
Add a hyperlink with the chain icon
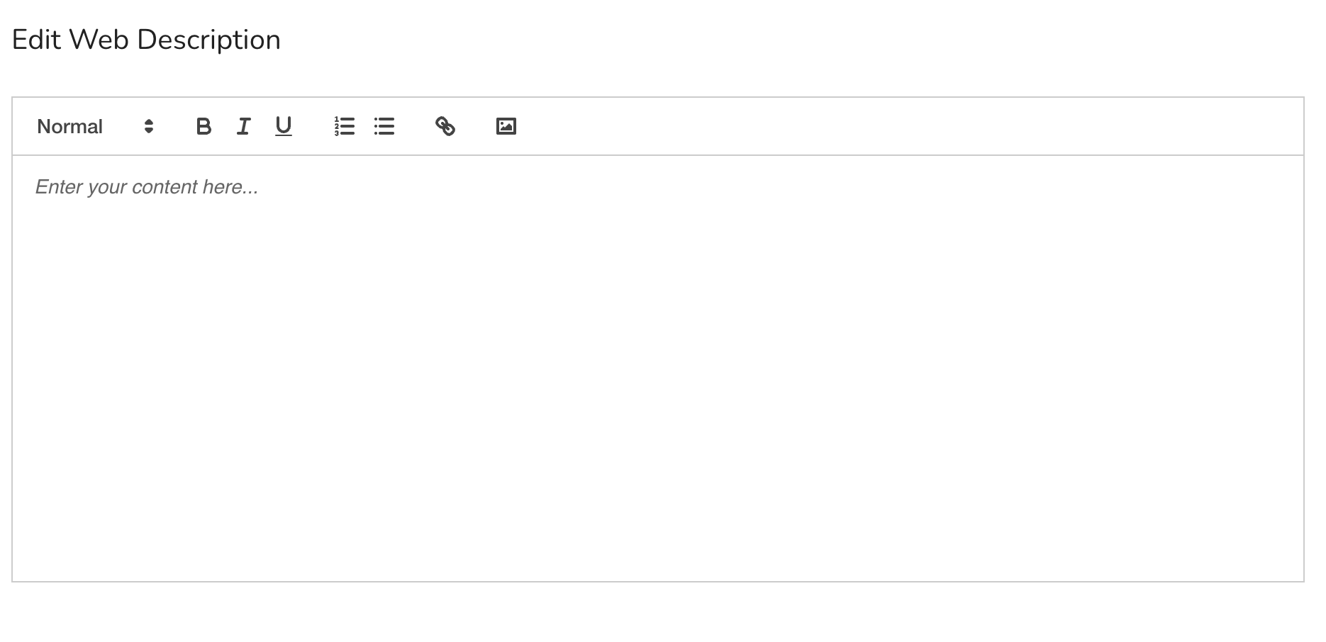[x=445, y=126]
